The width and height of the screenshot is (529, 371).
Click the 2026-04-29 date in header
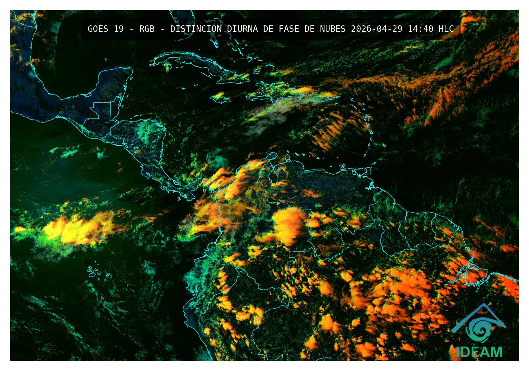(376, 29)
